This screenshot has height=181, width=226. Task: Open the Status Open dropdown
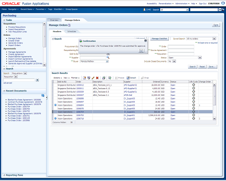click(x=200, y=58)
